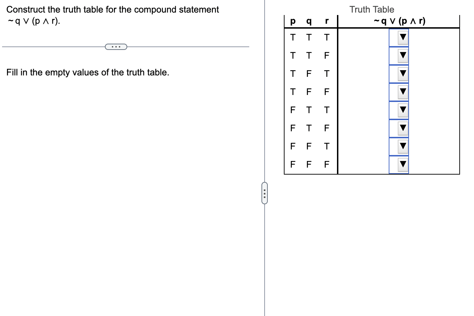Click the vertical panel divider handle
The image size is (474, 316).
pyautogui.click(x=265, y=193)
